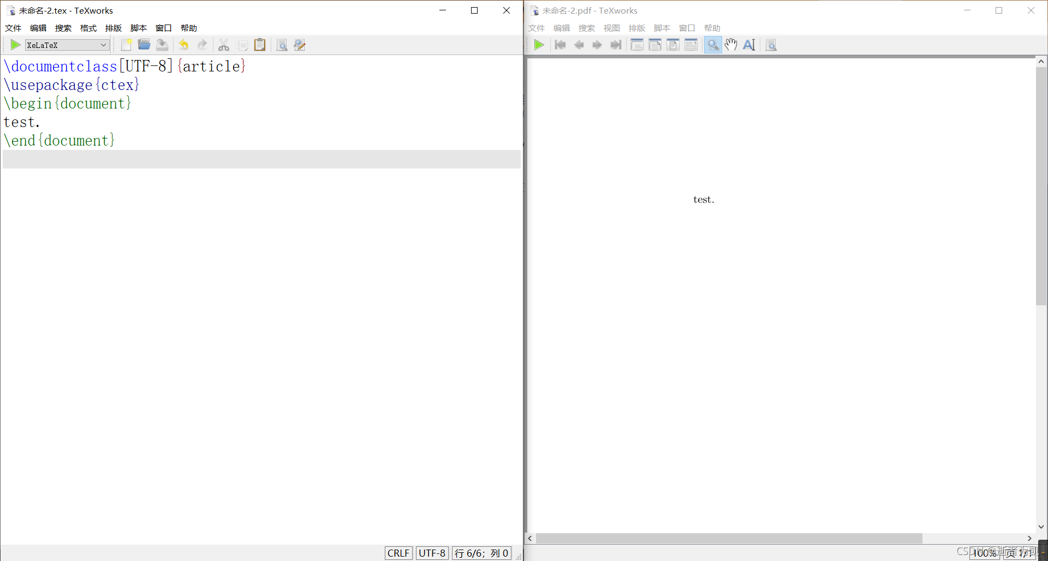
Task: Open 视图 menu in PDF window
Action: point(612,28)
